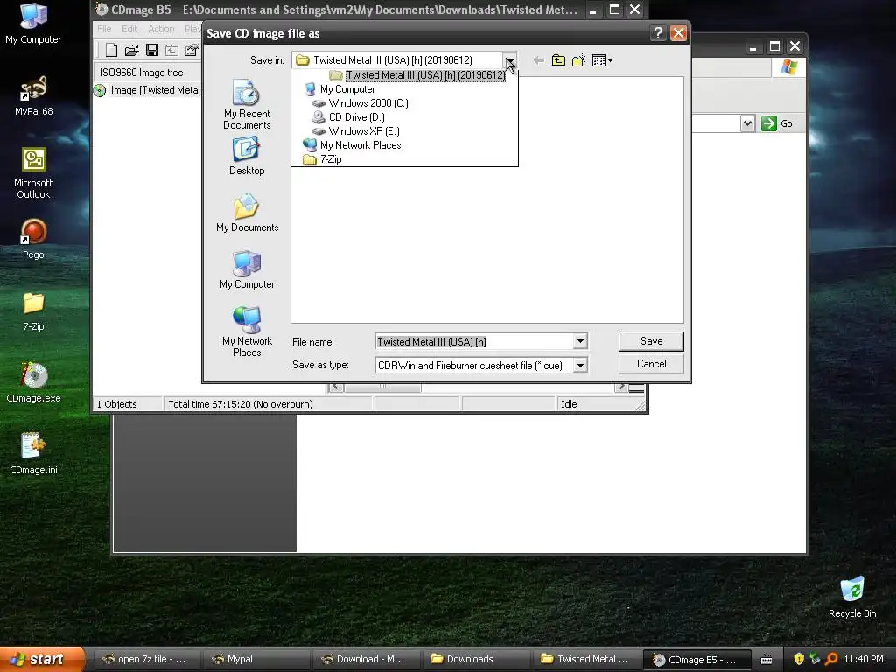Close the Save in dropdown arrow
Viewport: 896px width, 672px height.
tap(509, 60)
